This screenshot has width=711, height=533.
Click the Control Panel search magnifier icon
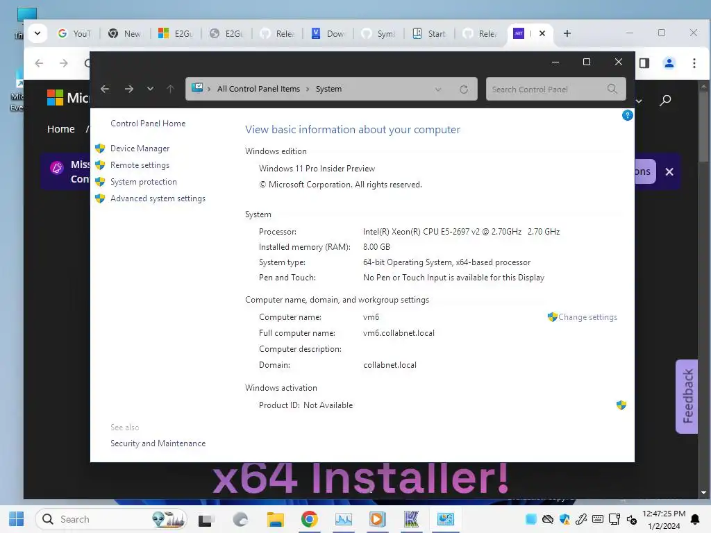pyautogui.click(x=612, y=89)
